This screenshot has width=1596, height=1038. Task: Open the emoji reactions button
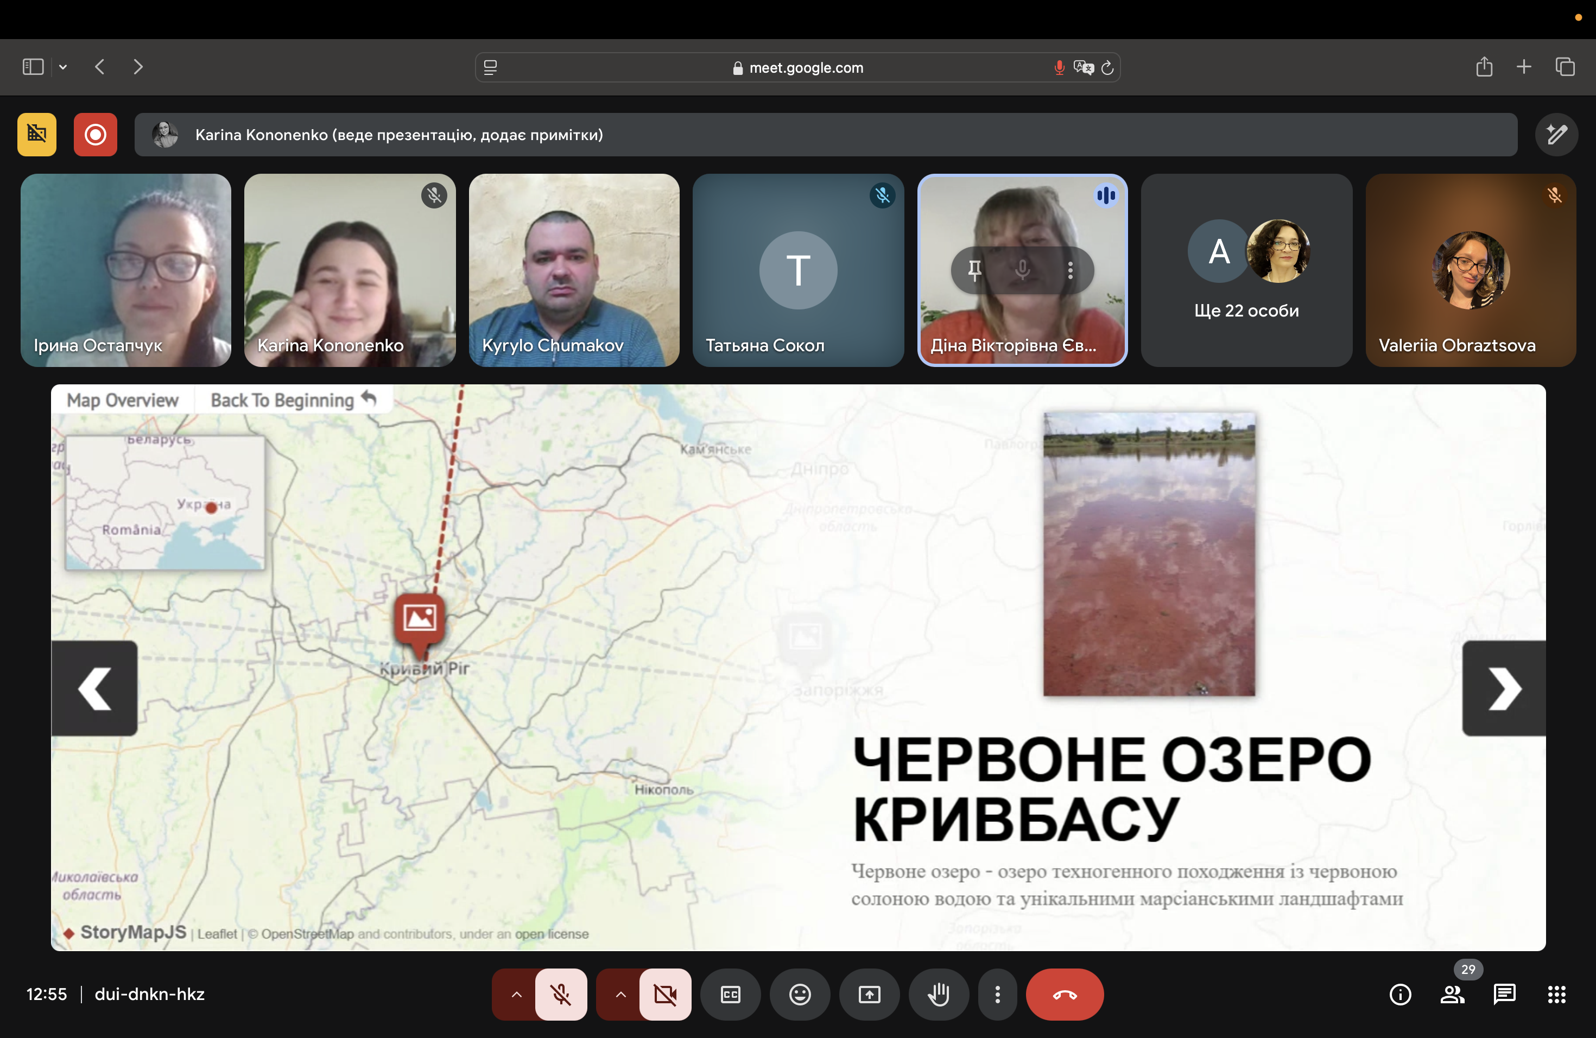(x=799, y=995)
